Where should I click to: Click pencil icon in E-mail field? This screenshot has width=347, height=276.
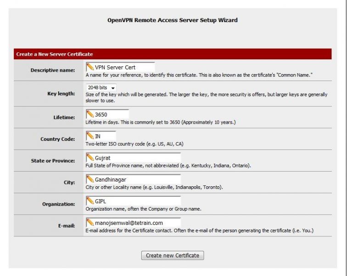click(90, 223)
